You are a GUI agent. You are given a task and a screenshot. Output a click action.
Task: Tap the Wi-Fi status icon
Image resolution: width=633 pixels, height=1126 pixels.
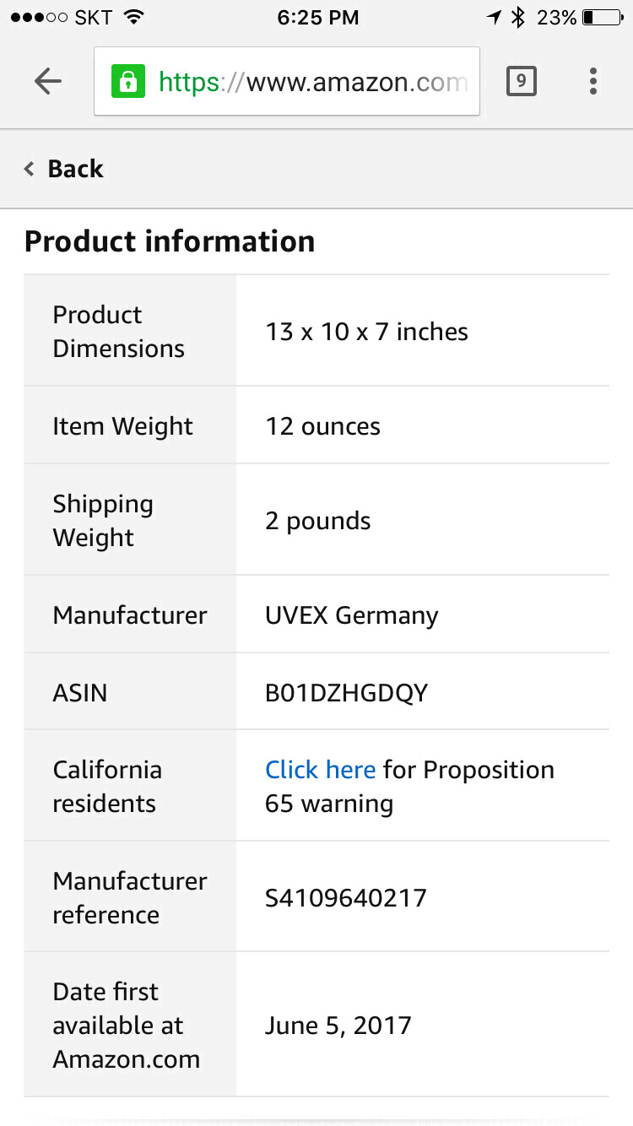tap(133, 17)
